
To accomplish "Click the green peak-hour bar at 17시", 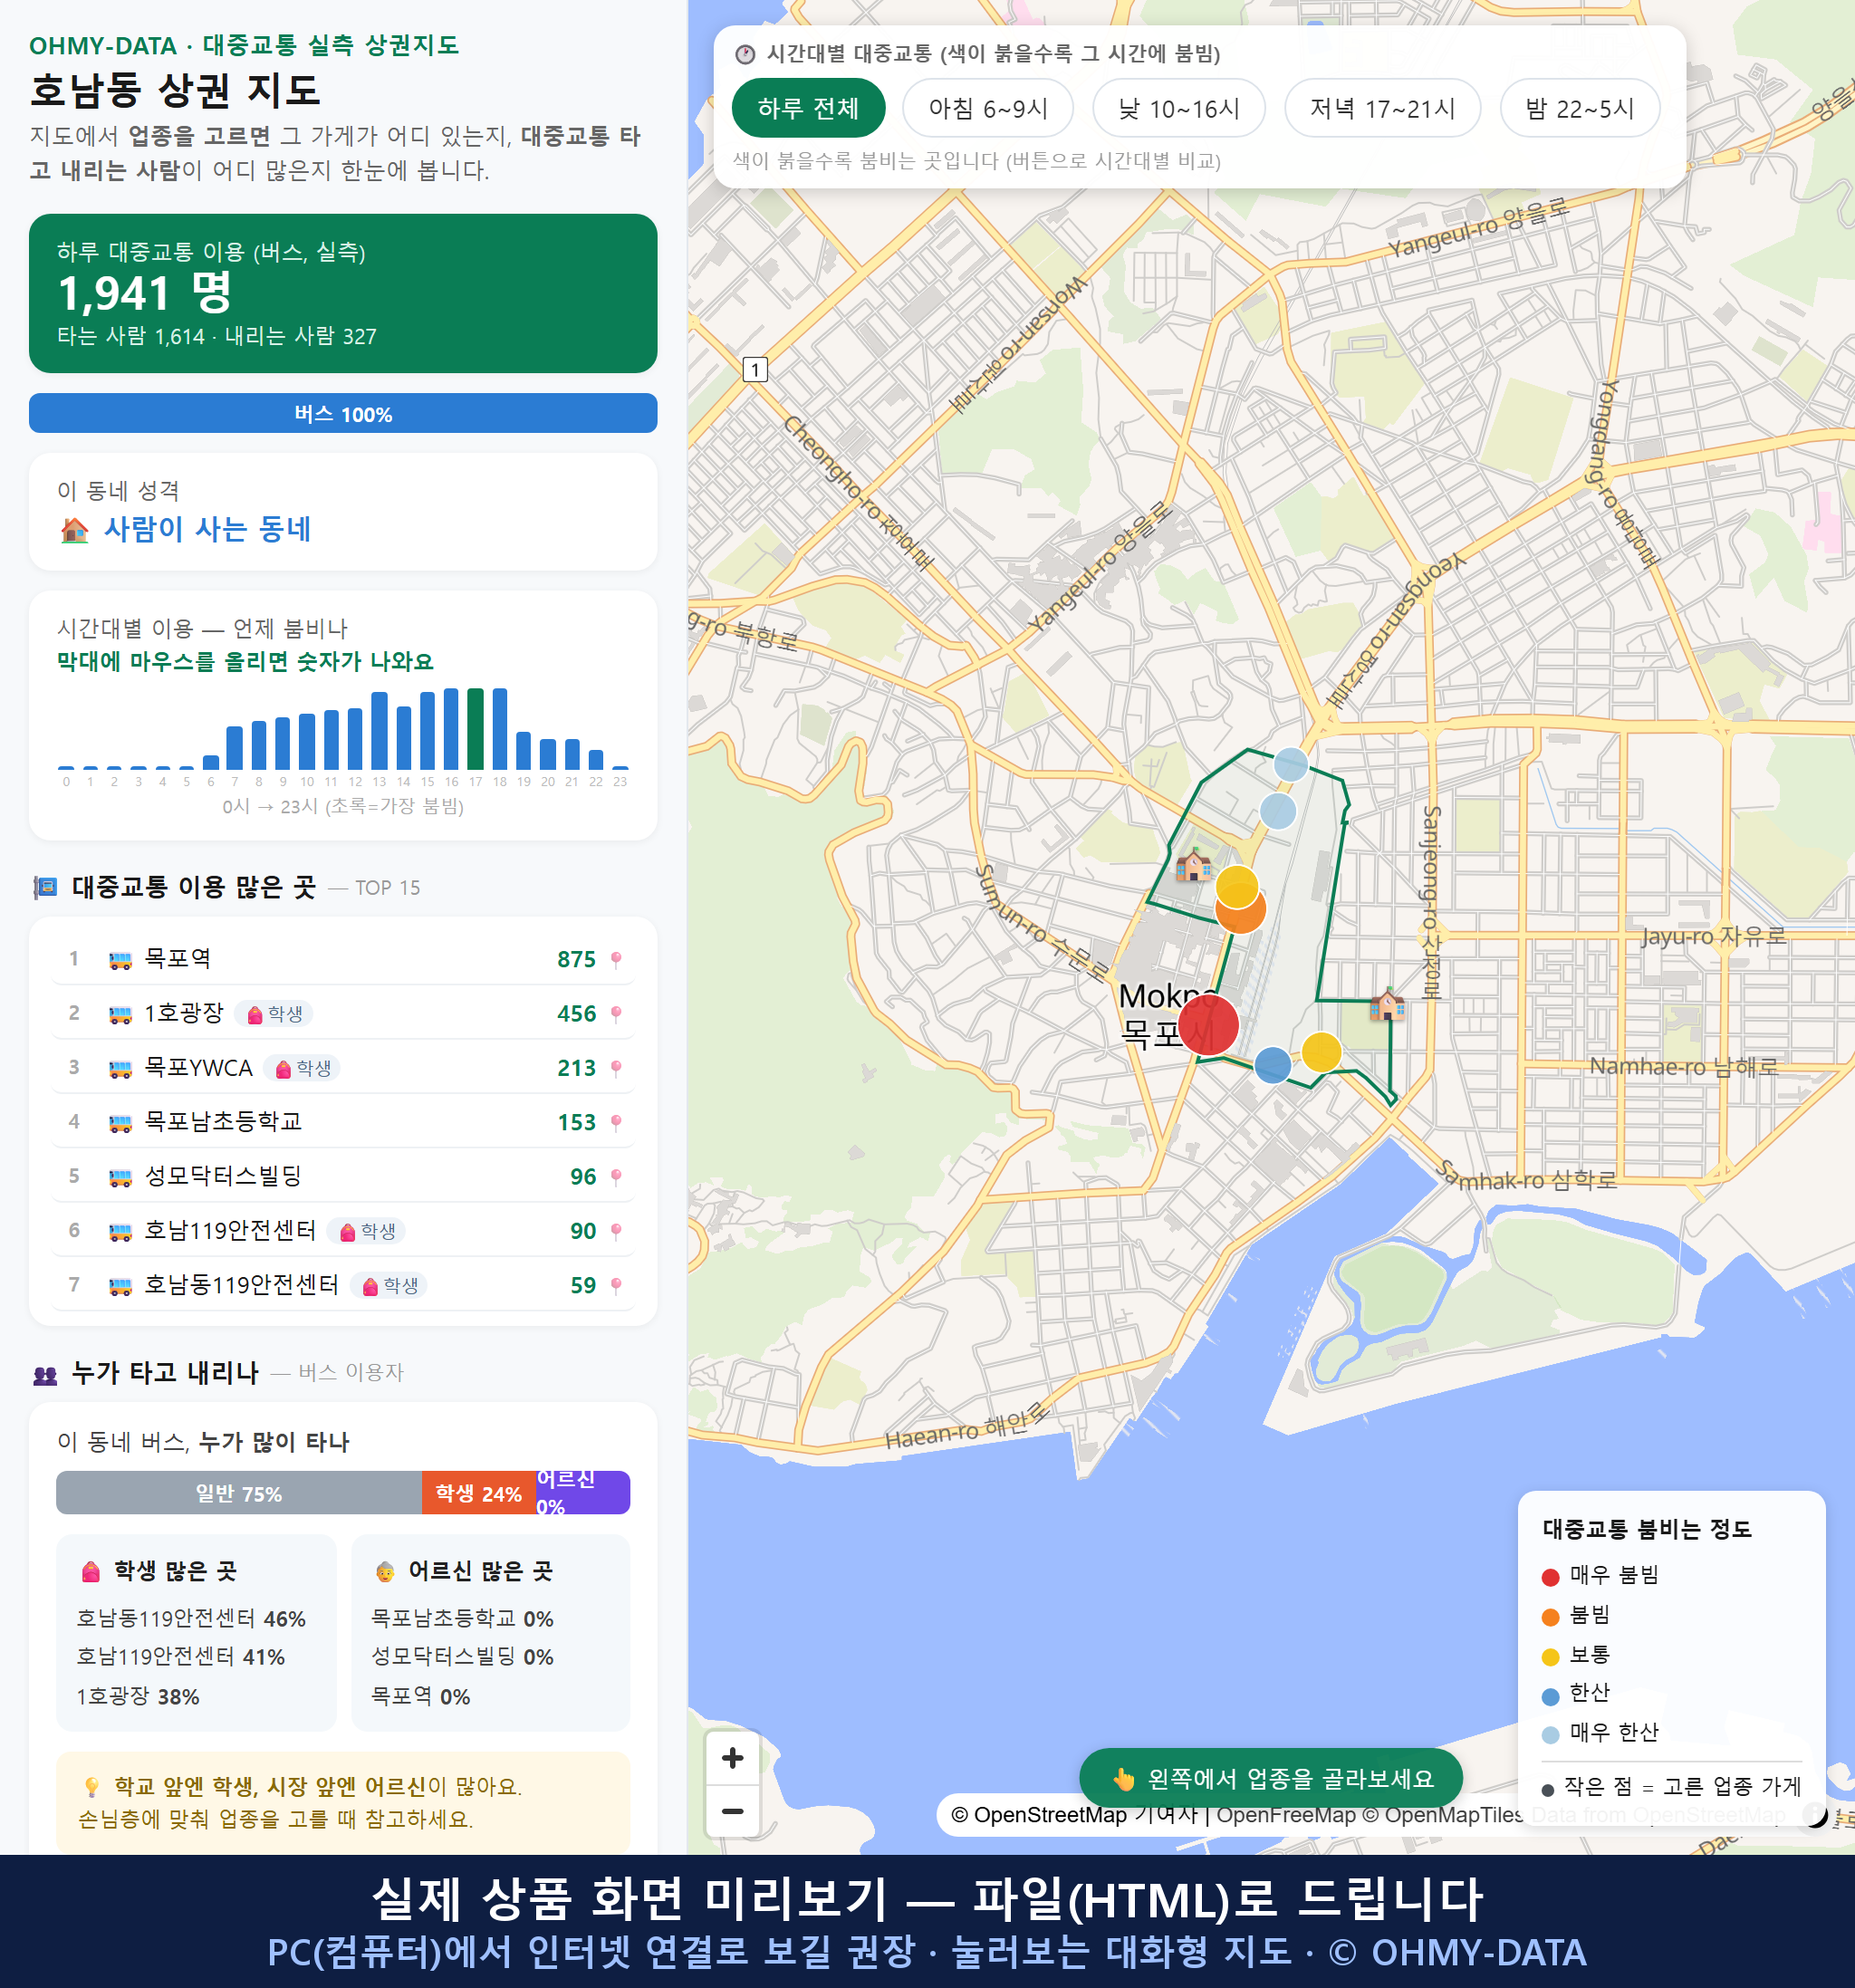I will click(476, 729).
